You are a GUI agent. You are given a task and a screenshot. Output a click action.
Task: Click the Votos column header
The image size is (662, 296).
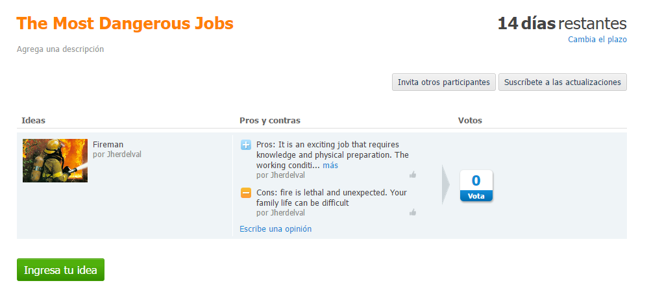pos(470,120)
